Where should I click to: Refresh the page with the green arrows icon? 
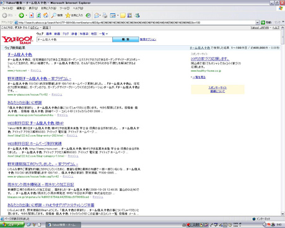(x=38, y=15)
